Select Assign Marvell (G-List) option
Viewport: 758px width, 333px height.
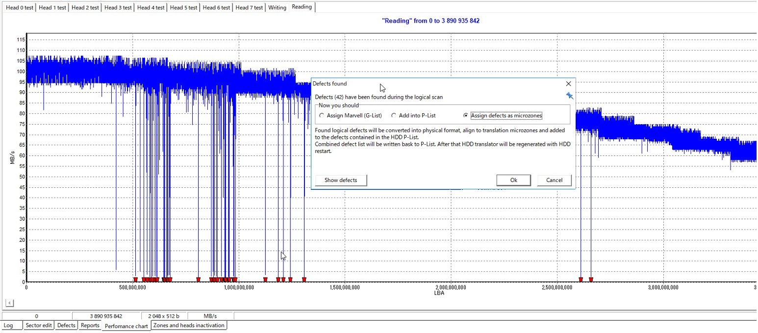click(322, 116)
